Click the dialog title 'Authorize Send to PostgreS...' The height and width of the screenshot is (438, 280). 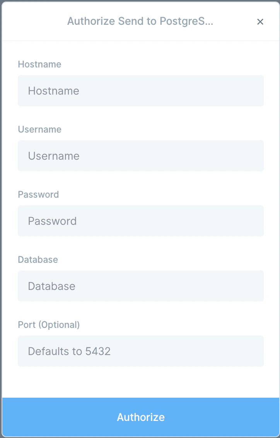[140, 21]
